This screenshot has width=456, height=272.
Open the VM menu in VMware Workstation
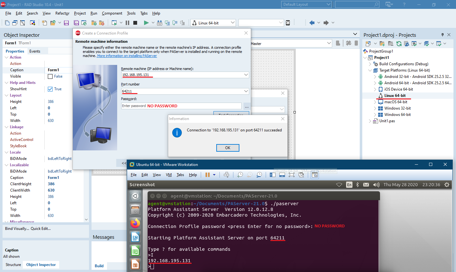(169, 175)
